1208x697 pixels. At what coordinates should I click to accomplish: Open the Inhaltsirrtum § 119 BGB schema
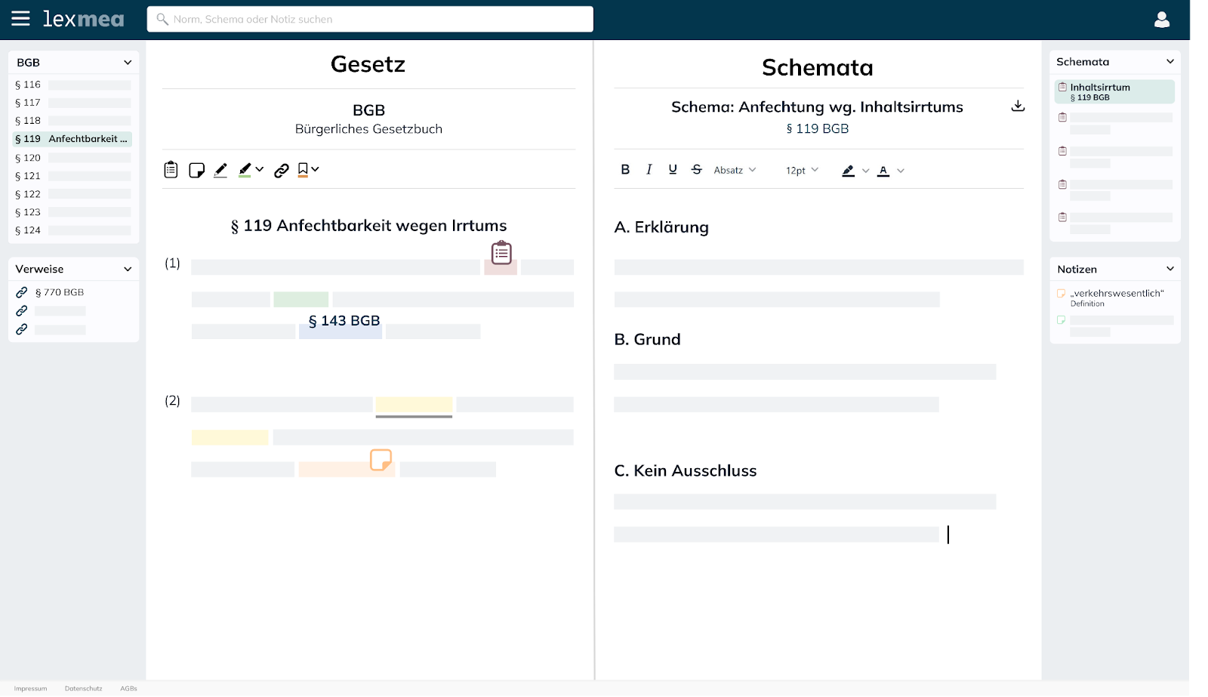coord(1114,91)
